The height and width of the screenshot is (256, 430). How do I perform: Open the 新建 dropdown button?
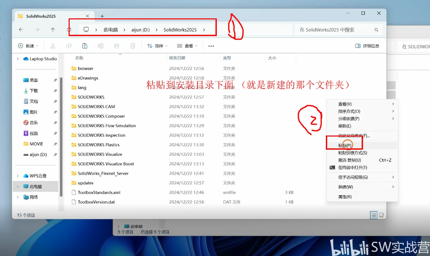28,46
